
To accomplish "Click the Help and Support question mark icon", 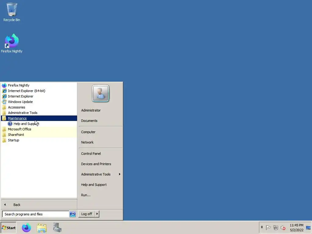I will coord(10,124).
